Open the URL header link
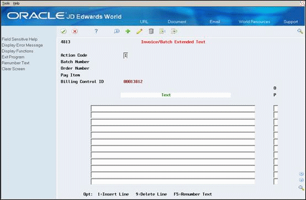 [x=144, y=21]
